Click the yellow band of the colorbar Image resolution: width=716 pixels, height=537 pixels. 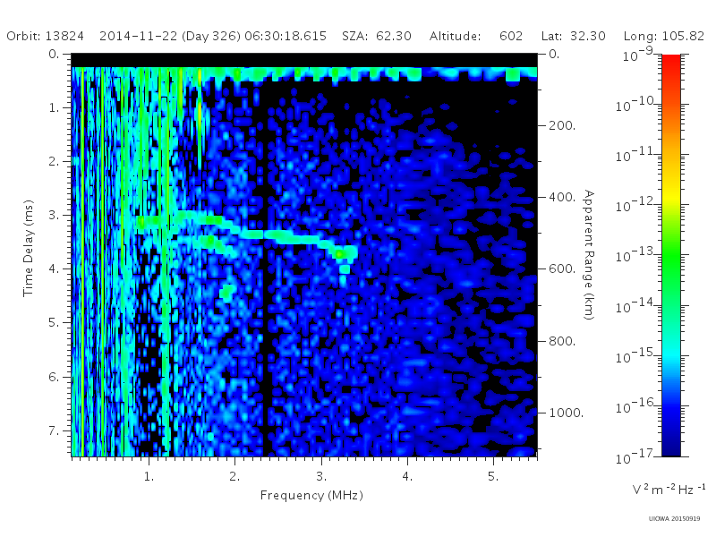[x=670, y=196]
